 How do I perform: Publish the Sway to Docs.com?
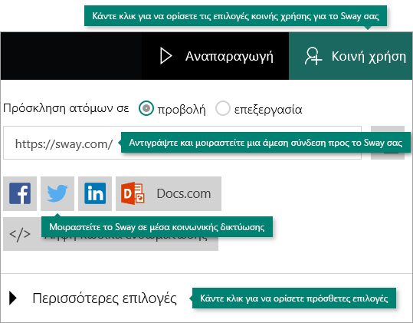click(x=169, y=194)
